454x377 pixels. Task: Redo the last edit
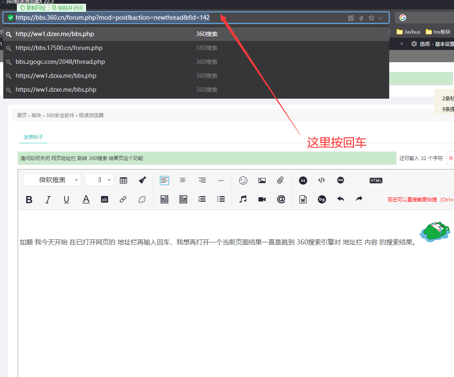359,199
